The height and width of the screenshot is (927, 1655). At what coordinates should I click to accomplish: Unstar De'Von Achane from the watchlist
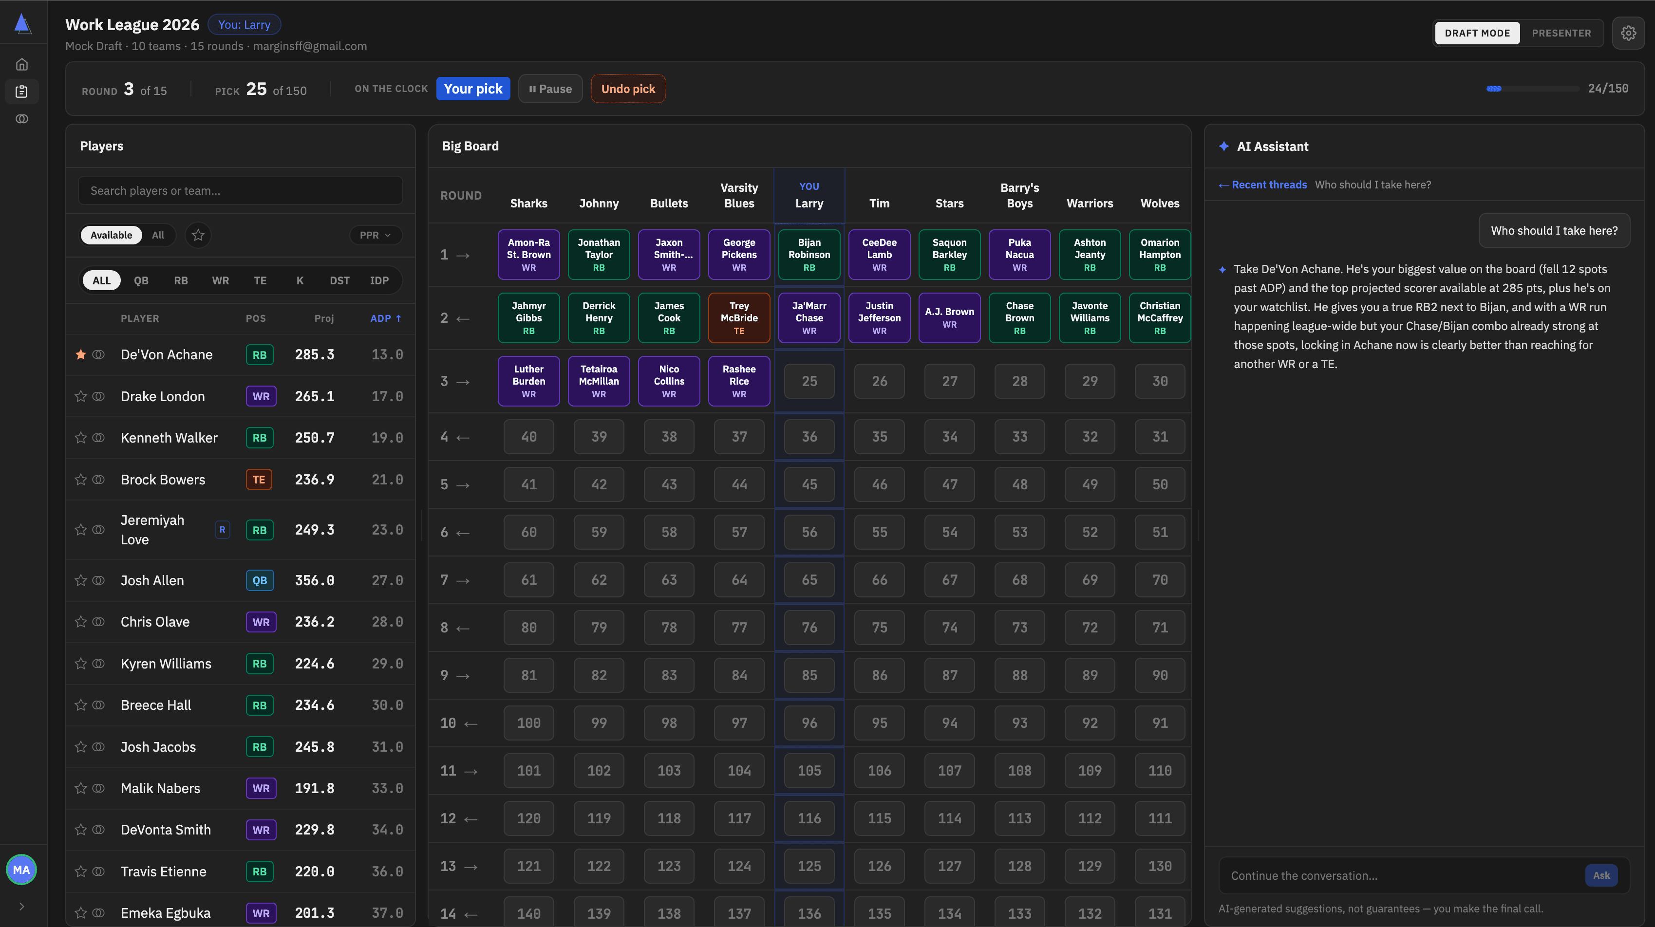coord(80,354)
